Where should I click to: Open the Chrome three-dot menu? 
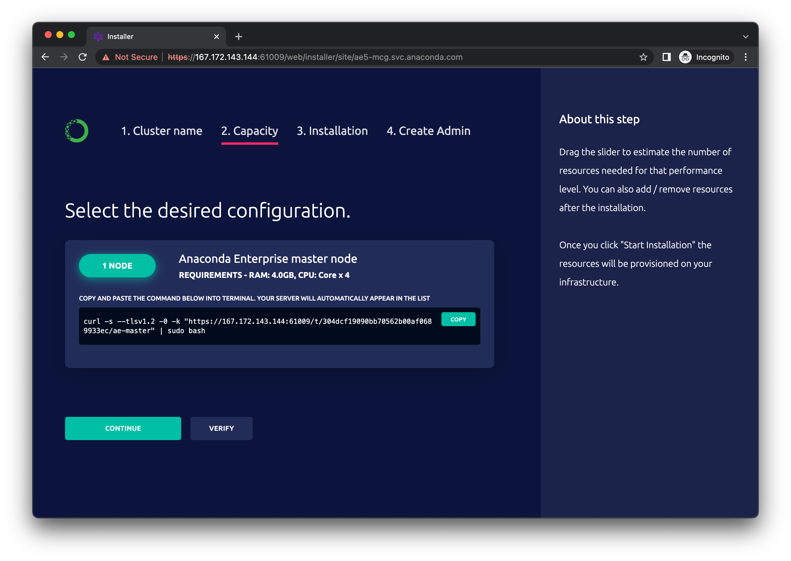[x=745, y=57]
